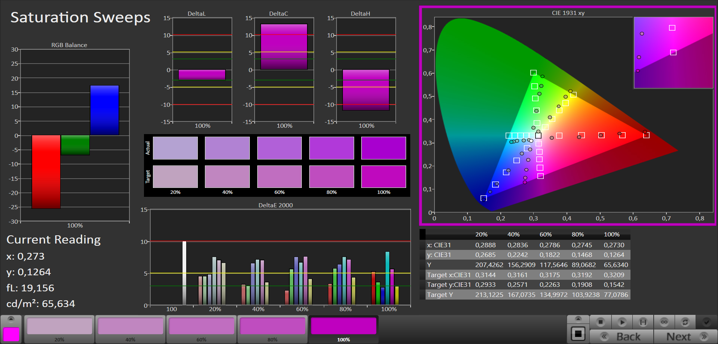
Task: Click the RGB Balance chart title
Action: coord(69,45)
